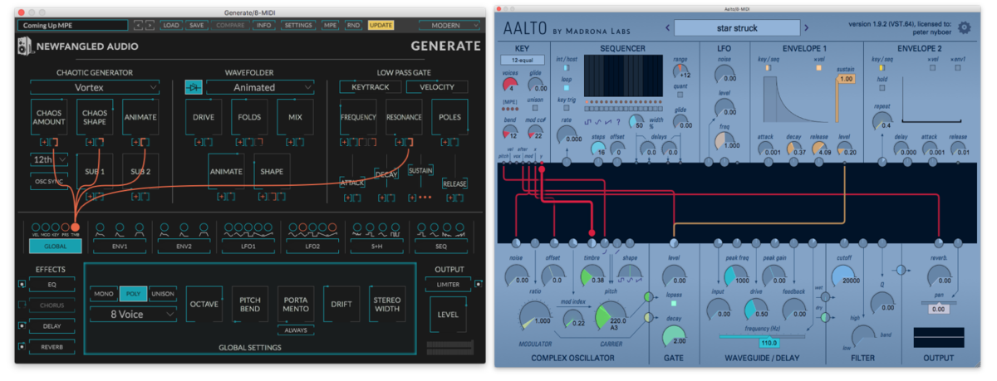
Task: Click the Resonance knob in Generate
Action: (404, 118)
